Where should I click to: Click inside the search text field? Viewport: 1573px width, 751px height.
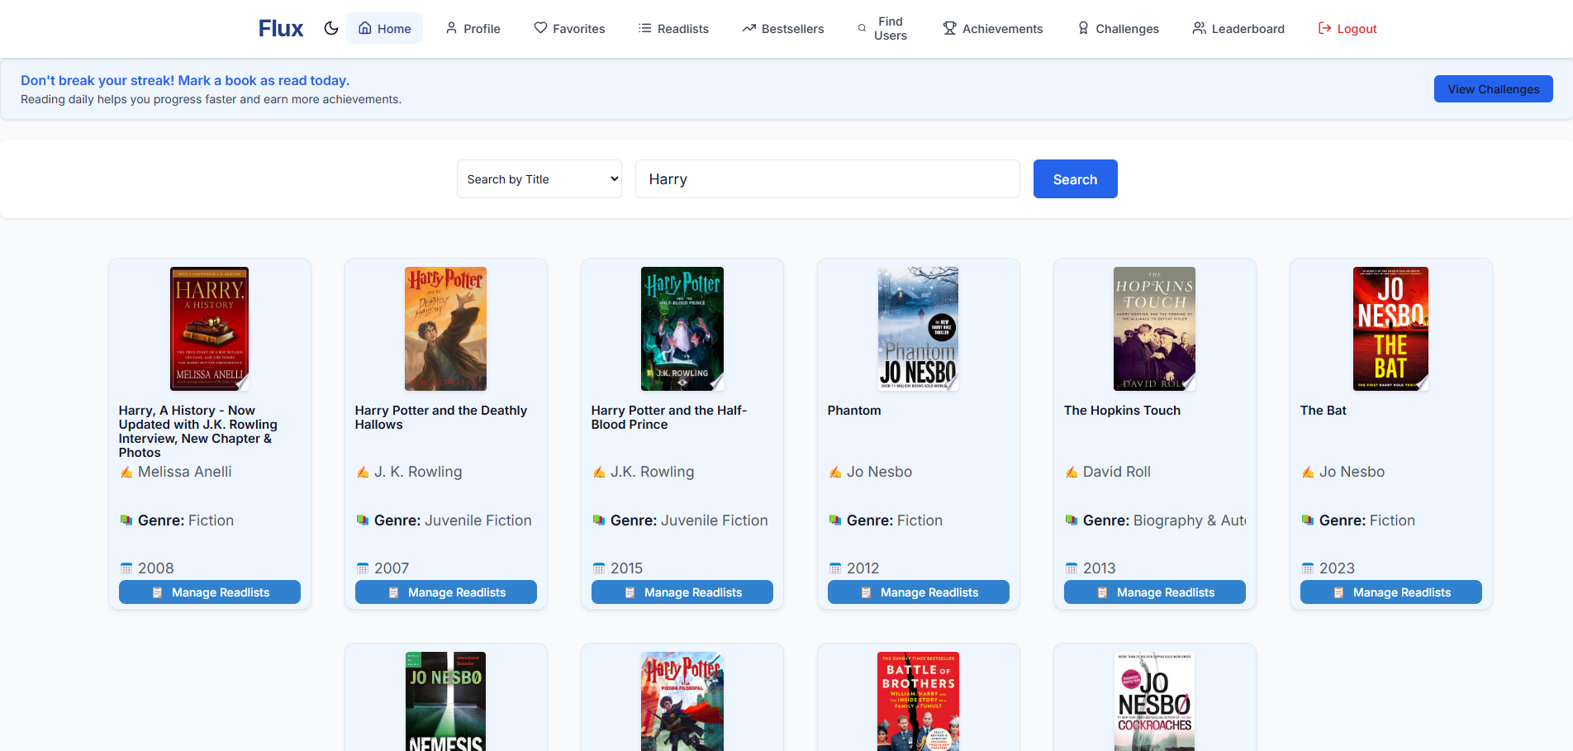[x=826, y=178]
